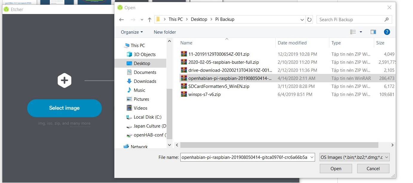Sort files by Name column header
This screenshot has width=413, height=183.
[x=186, y=43]
